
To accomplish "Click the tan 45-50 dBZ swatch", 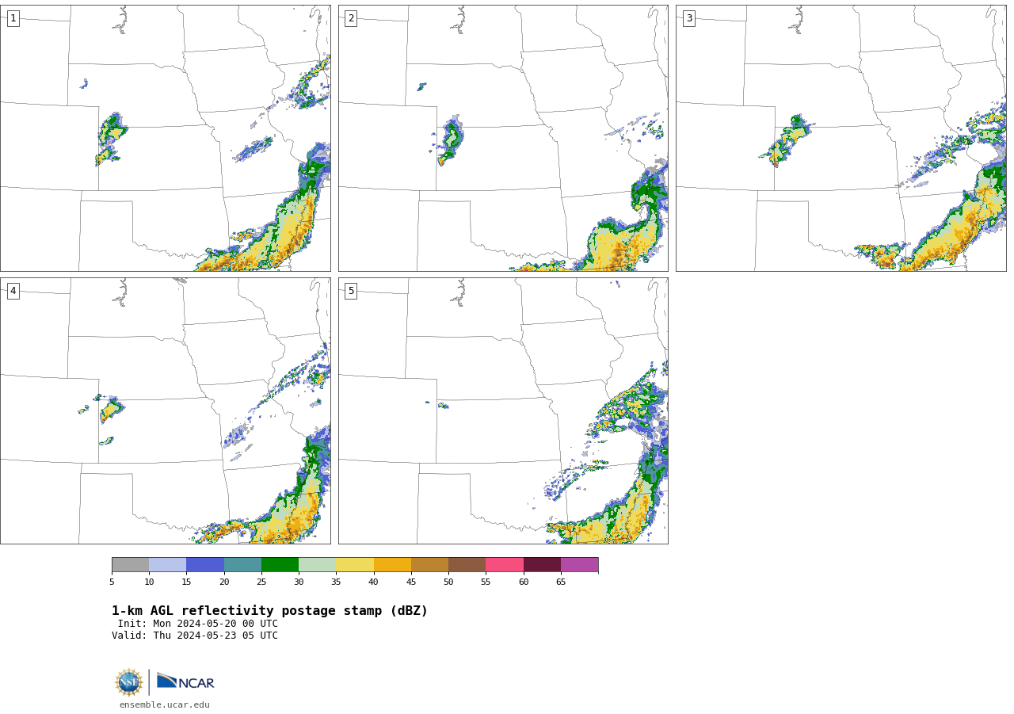I will [429, 565].
